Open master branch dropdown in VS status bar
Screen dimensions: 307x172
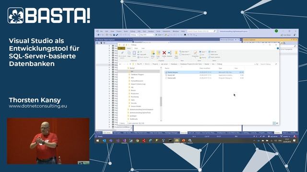pos(285,136)
